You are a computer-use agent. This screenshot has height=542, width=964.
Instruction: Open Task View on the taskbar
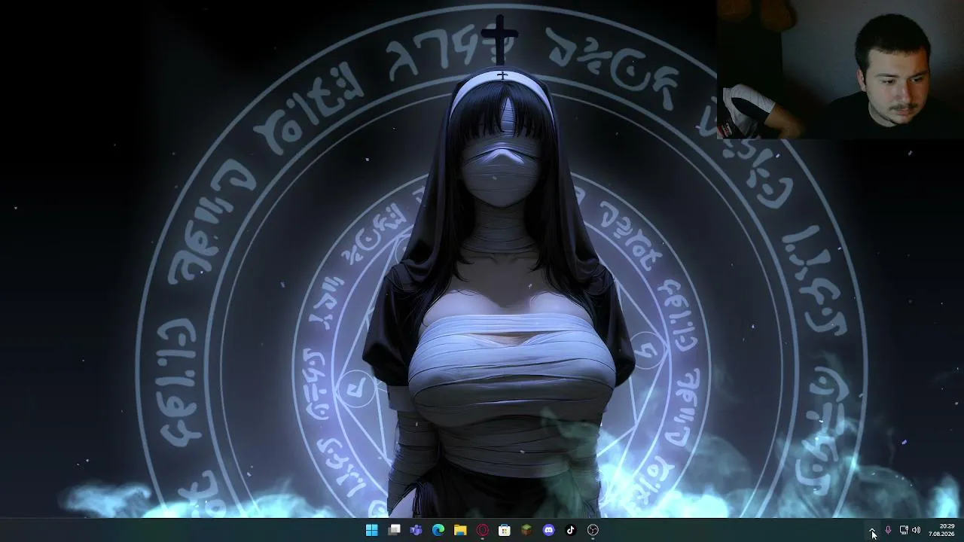(x=394, y=530)
